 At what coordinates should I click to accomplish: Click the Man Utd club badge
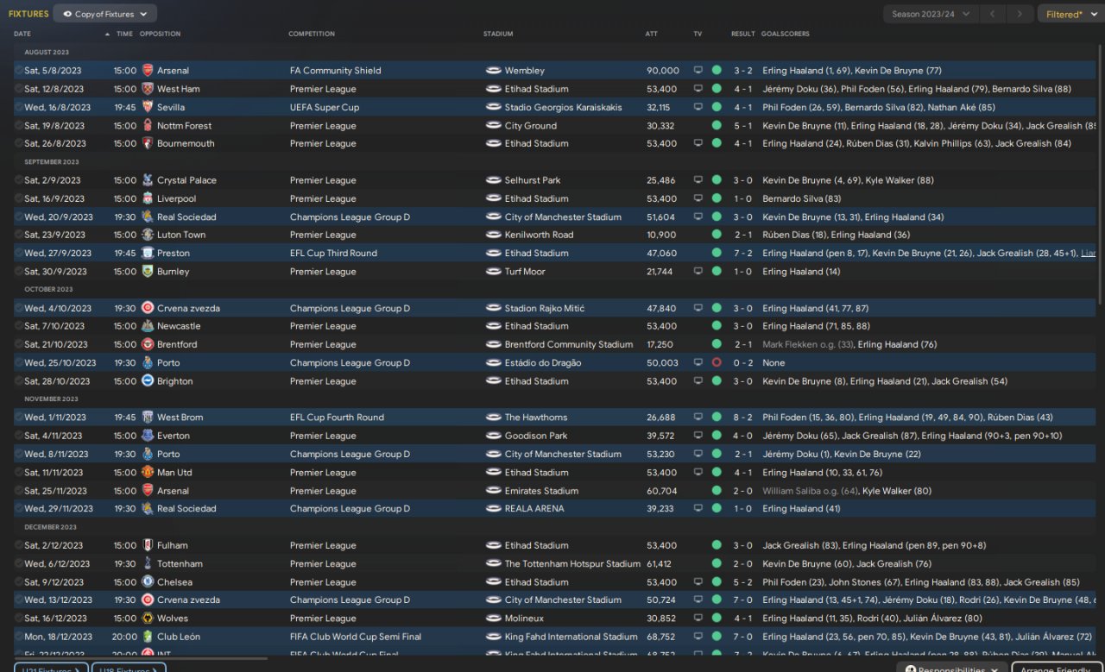[148, 472]
